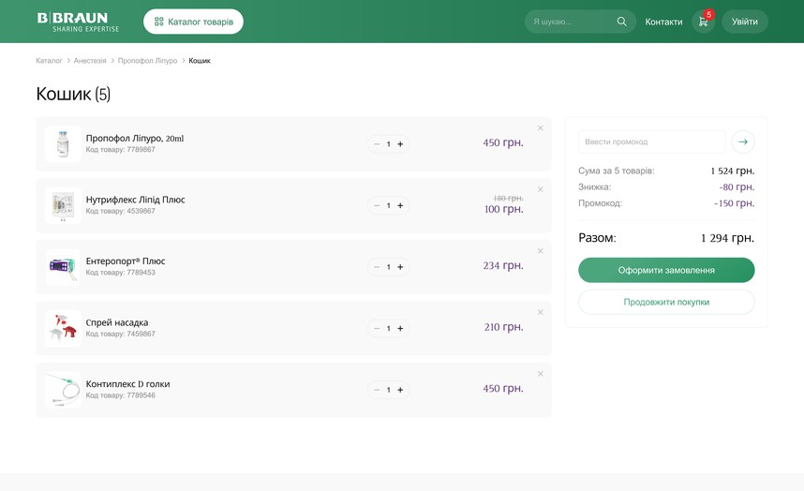Viewport: 804px width, 491px height.
Task: Remove Нутрифлекс Ліпід Плюс from cart
Action: (x=540, y=189)
